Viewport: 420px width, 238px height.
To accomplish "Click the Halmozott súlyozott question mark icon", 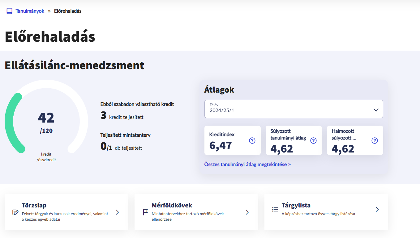I will [375, 140].
